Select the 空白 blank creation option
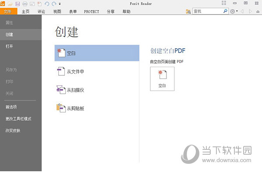The height and width of the screenshot is (173, 262). pyautogui.click(x=97, y=53)
